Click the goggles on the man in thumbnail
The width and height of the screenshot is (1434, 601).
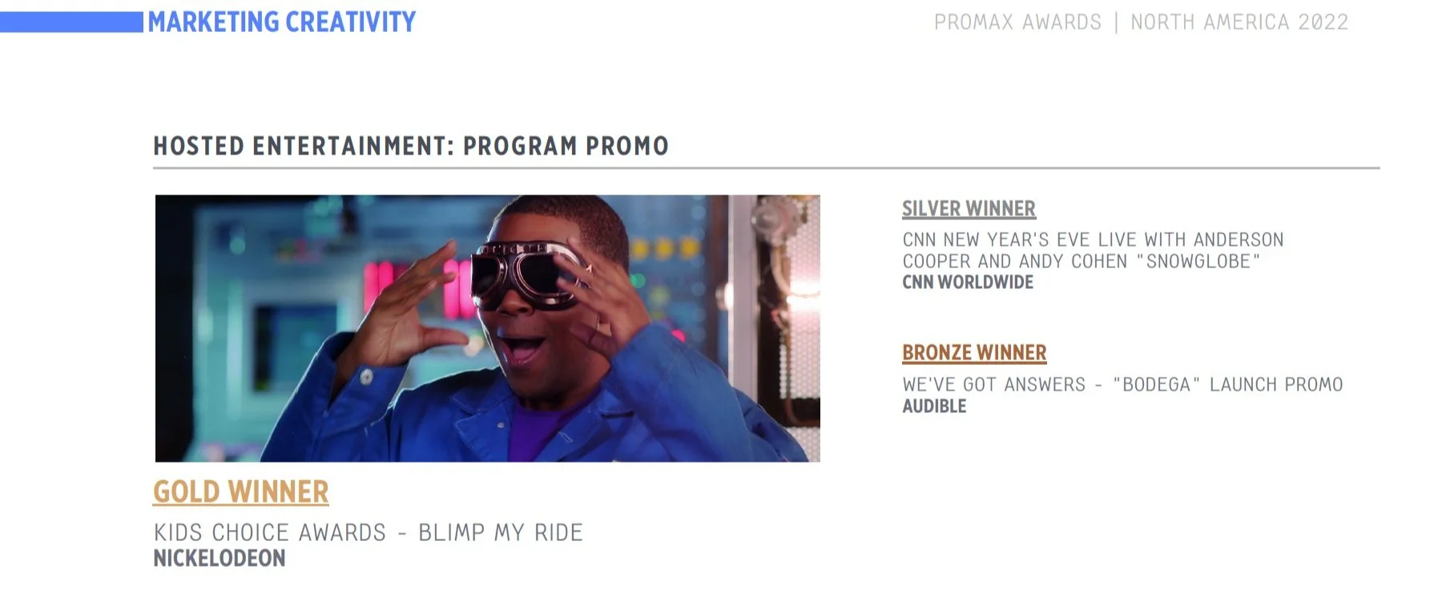[529, 276]
